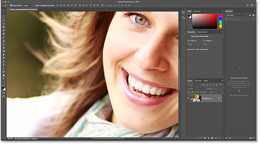Add content with Libraries plus button
The height and width of the screenshot is (145, 260).
click(227, 138)
